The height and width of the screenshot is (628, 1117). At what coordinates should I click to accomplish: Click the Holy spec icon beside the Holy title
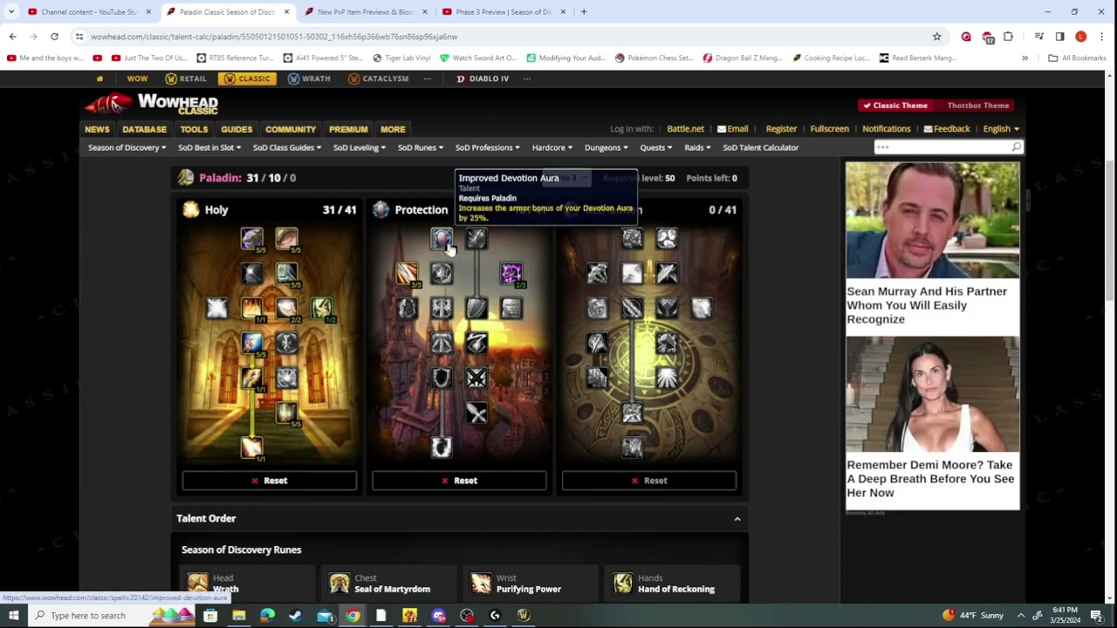(x=191, y=209)
